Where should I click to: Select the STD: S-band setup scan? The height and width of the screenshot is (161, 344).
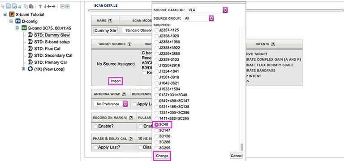(52, 42)
